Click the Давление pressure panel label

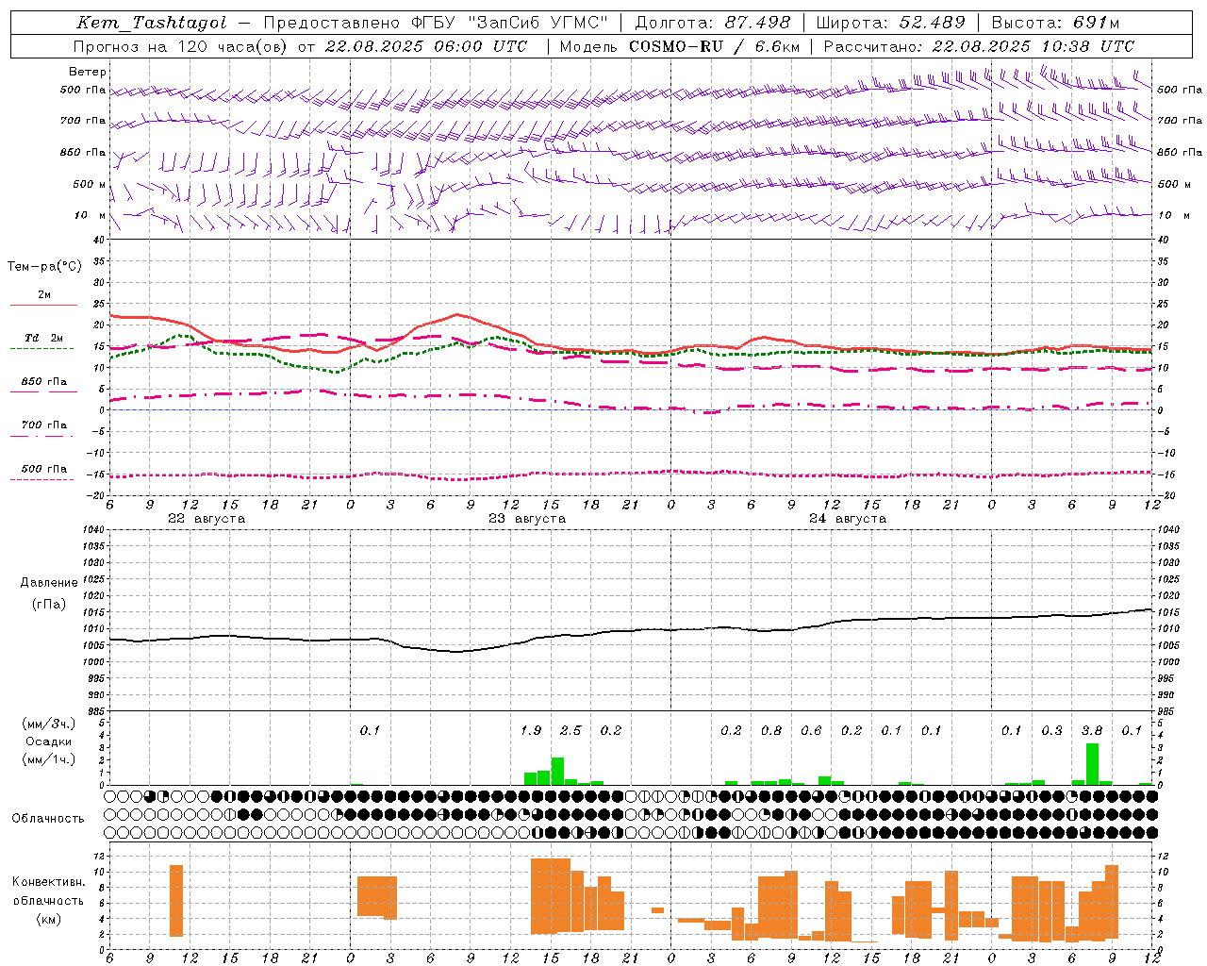49,583
